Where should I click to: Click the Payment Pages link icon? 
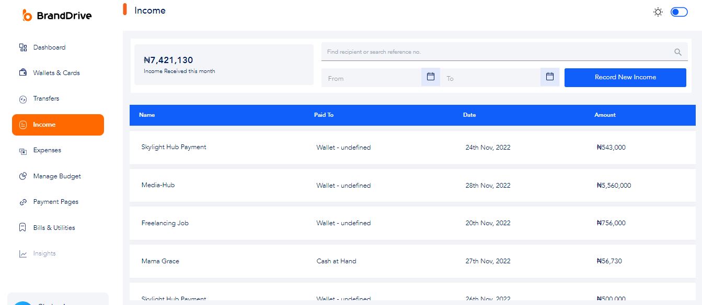click(23, 202)
